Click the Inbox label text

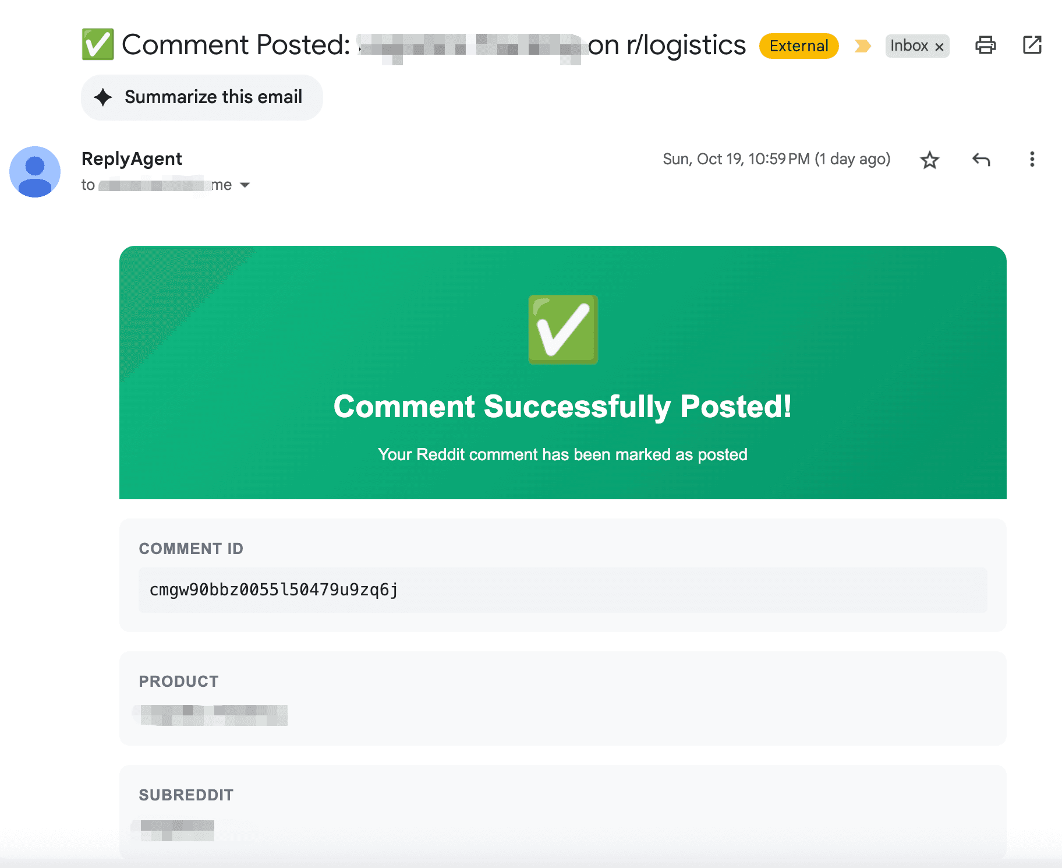(x=908, y=45)
